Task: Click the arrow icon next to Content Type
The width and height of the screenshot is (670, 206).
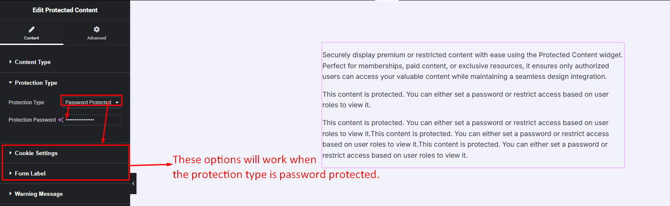Action: click(10, 62)
